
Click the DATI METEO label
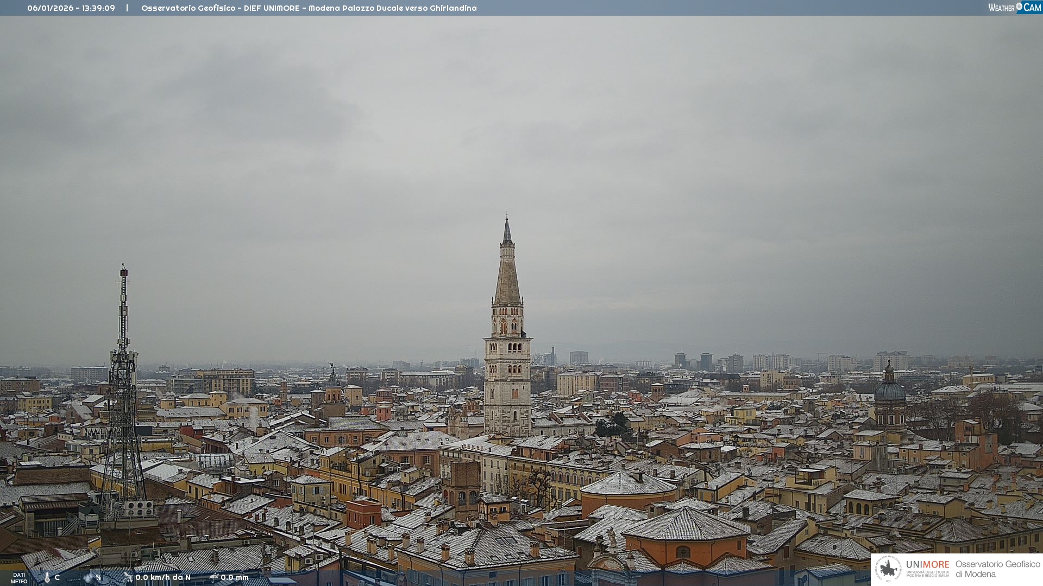(x=19, y=578)
